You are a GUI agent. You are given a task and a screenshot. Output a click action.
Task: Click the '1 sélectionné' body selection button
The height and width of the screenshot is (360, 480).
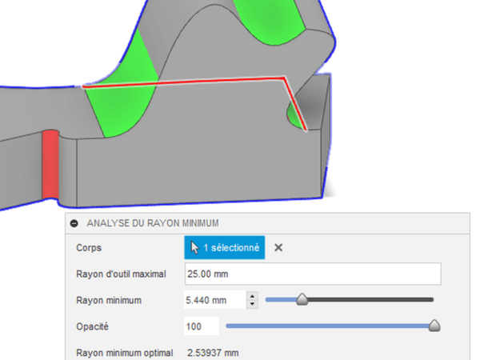[224, 248]
